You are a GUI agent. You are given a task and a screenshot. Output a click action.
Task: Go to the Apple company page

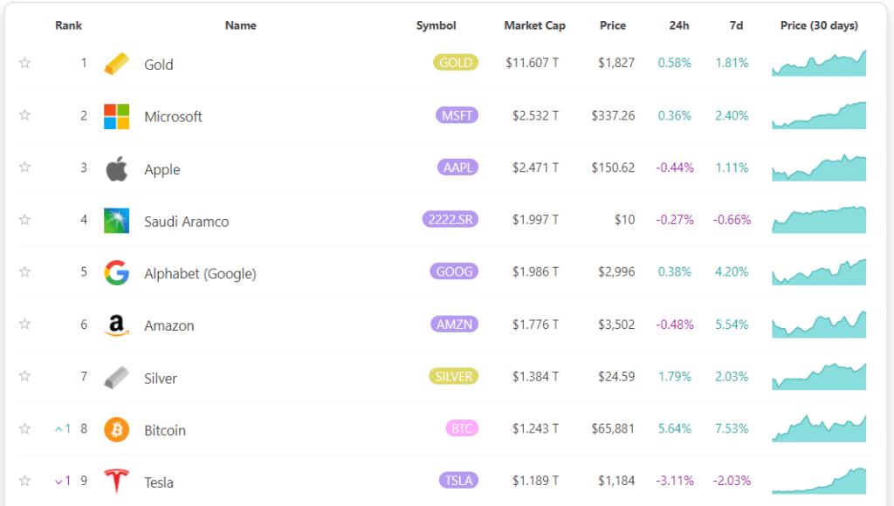(x=162, y=170)
